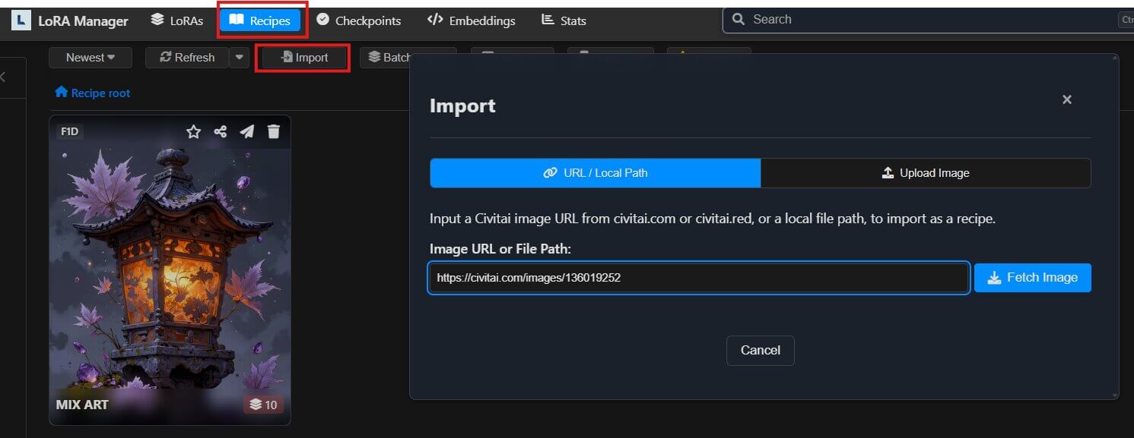Collapse the left sidebar chevron
The height and width of the screenshot is (438, 1134).
click(3, 77)
